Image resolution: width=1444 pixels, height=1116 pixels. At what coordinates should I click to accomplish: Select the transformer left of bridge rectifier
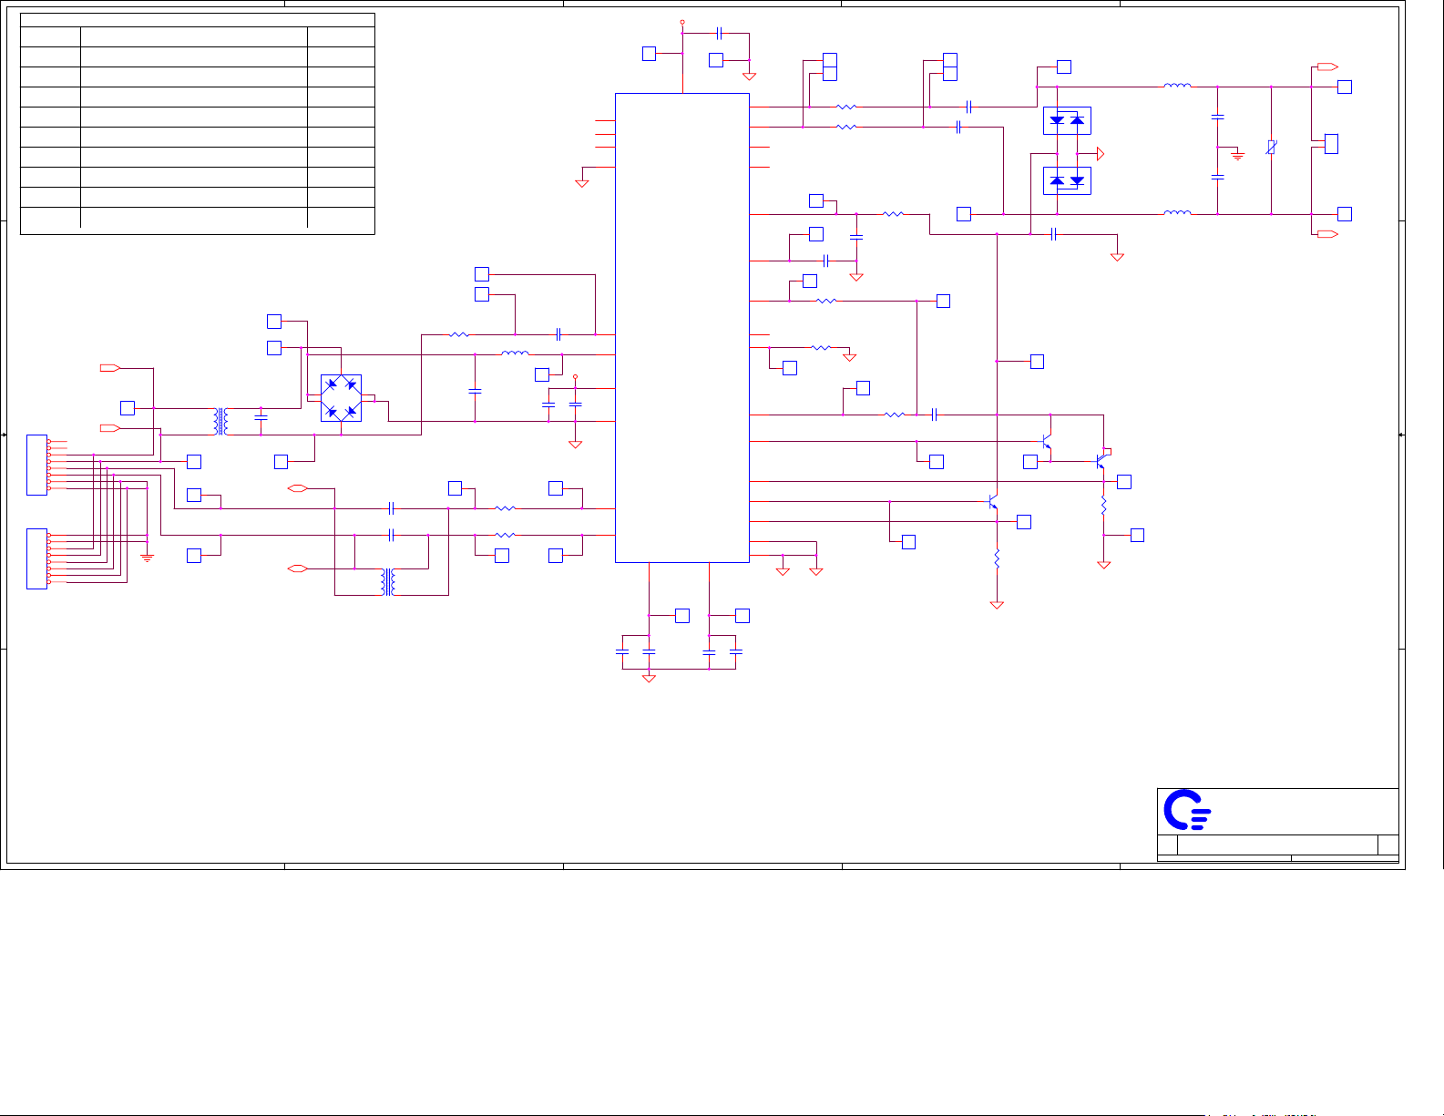[x=220, y=422]
